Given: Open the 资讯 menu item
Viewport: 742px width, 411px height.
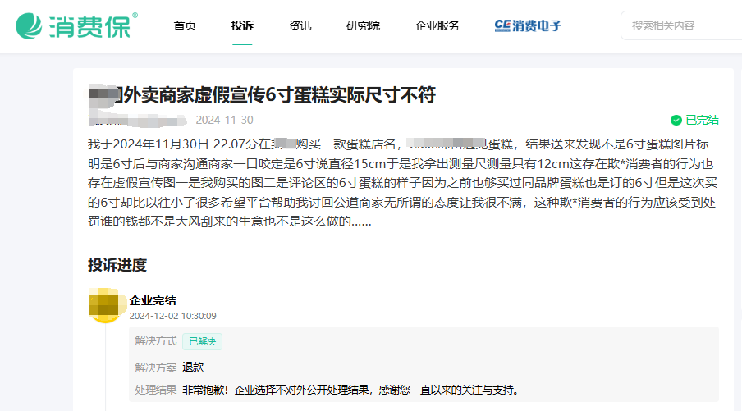Looking at the screenshot, I should (x=300, y=25).
